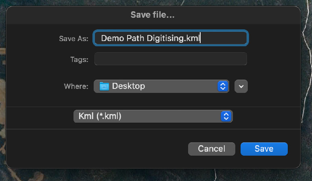Click the 'Tags:' label
Image resolution: width=312 pixels, height=181 pixels.
point(80,60)
